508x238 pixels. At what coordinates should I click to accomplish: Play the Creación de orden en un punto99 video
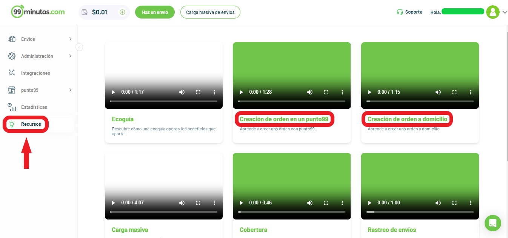[241, 92]
